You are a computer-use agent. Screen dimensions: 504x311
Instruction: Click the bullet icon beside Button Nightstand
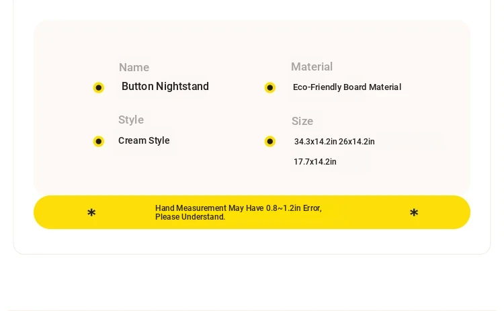point(99,87)
